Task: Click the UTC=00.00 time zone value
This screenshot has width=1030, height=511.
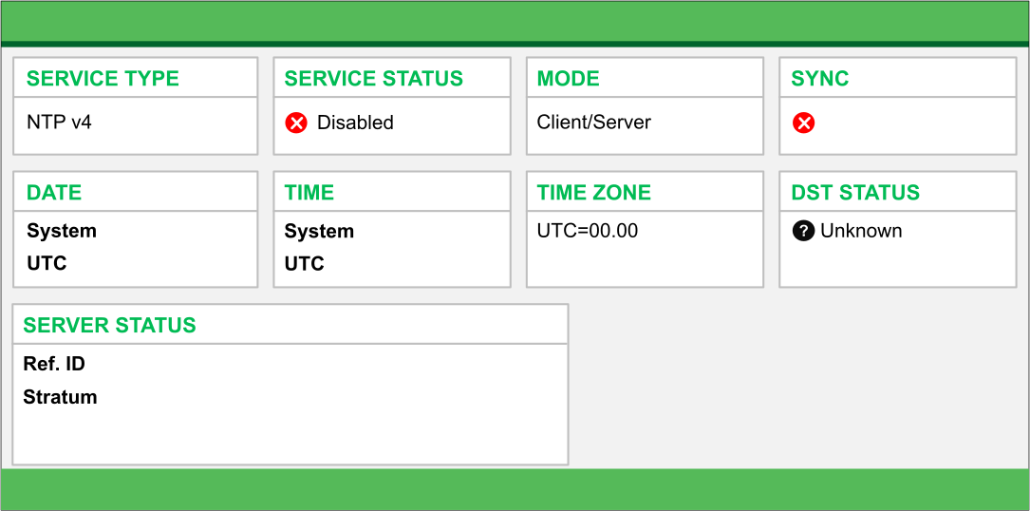Action: click(x=588, y=231)
